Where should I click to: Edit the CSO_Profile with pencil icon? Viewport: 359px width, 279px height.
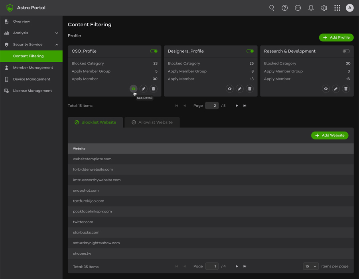click(144, 89)
